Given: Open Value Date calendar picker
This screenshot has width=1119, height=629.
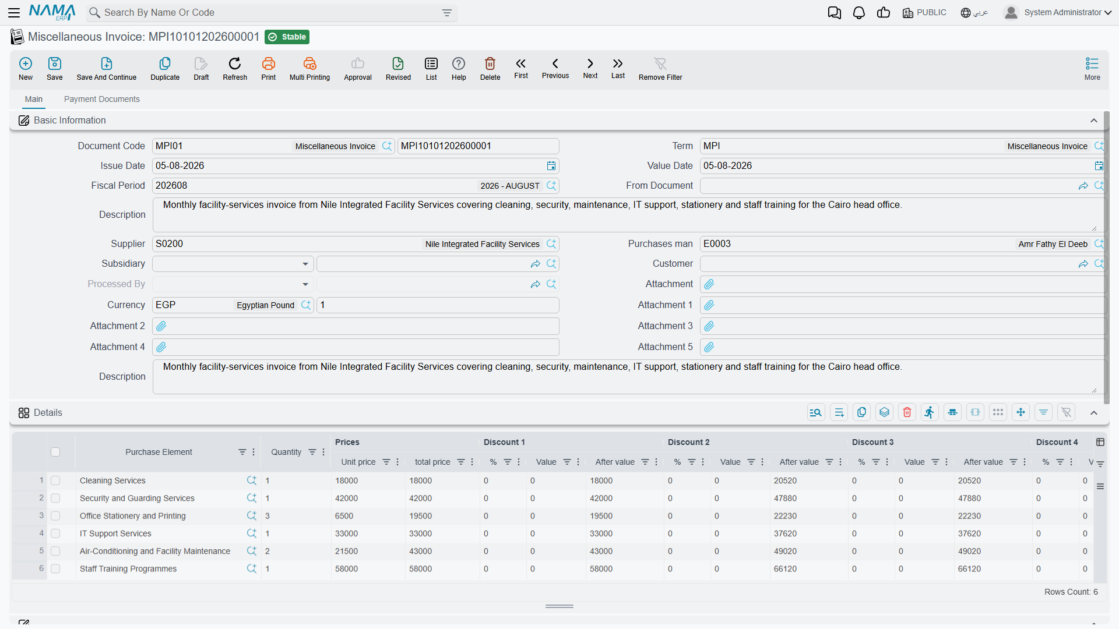Looking at the screenshot, I should 1099,166.
